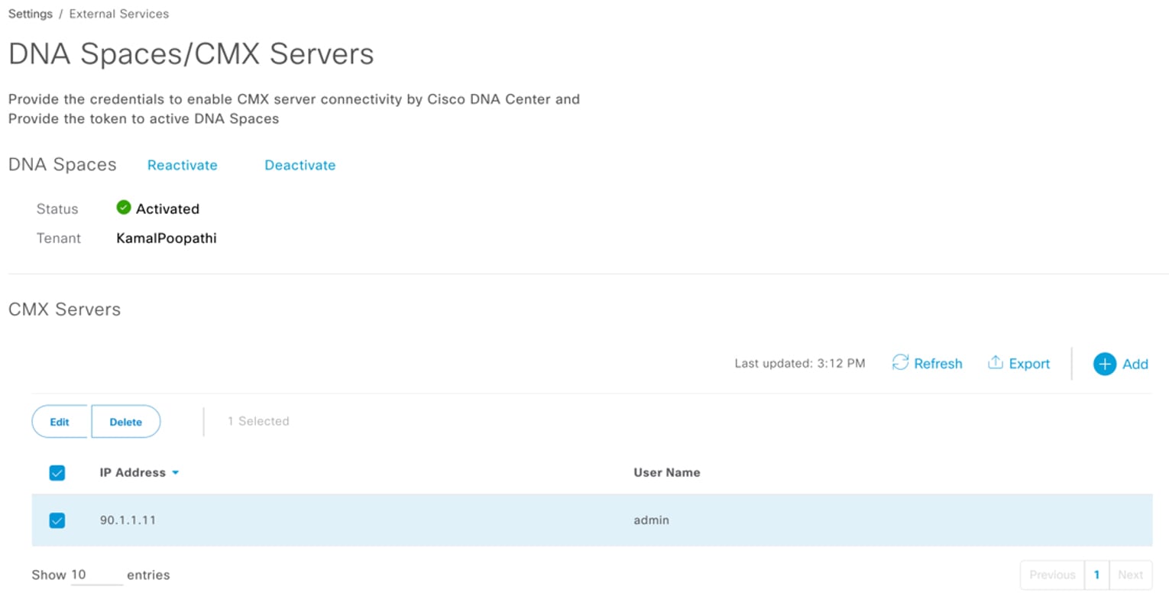This screenshot has width=1169, height=606.
Task: Click the Settings breadcrumb
Action: point(31,14)
